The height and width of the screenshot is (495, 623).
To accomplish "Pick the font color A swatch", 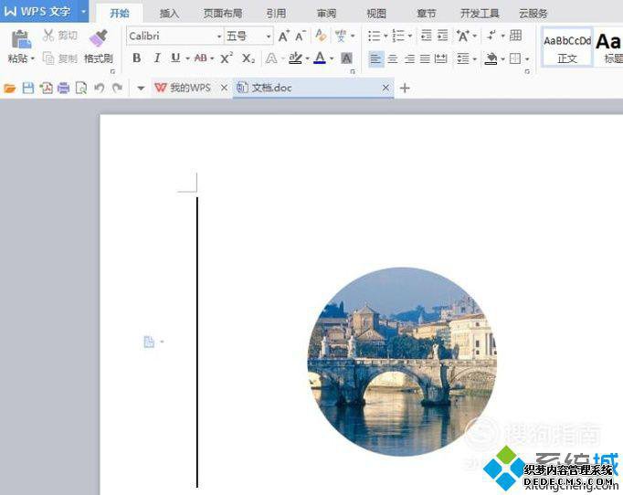I will point(320,58).
